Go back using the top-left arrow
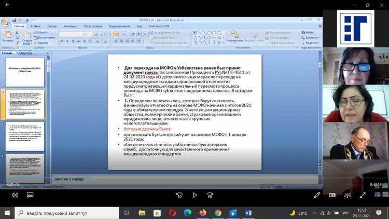Screen dimensions: 389x219 7,5
